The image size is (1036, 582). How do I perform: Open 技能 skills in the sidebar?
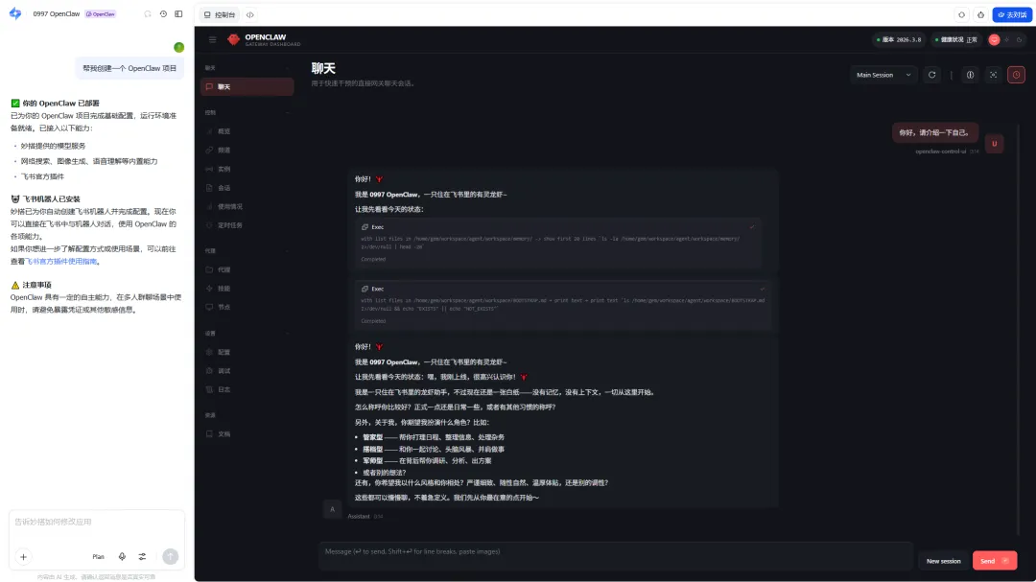tap(247, 288)
